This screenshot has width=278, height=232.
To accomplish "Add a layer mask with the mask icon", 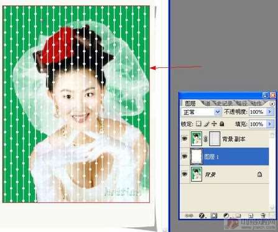I will pos(214,216).
